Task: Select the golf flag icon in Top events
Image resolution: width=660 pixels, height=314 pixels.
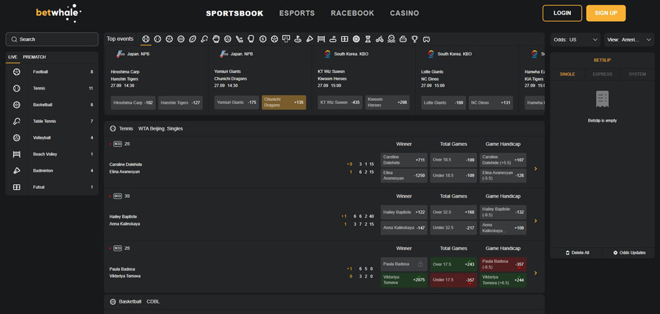Action: pos(298,39)
